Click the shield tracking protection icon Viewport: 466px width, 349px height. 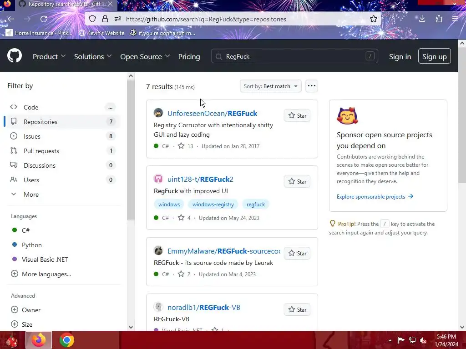click(92, 19)
